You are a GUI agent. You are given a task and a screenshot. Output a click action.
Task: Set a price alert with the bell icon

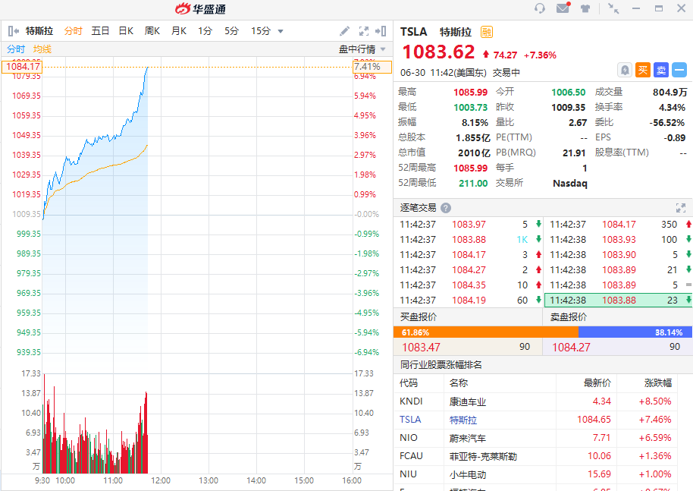pyautogui.click(x=625, y=70)
